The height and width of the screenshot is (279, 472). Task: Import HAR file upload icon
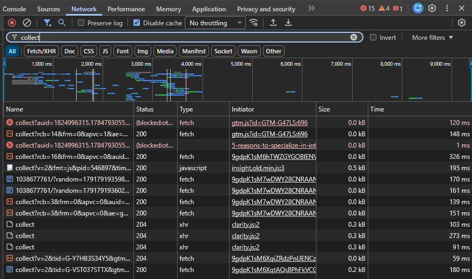(x=273, y=23)
